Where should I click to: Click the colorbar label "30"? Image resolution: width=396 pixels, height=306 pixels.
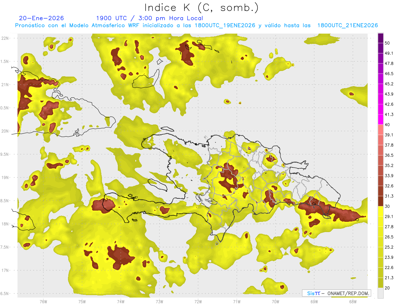387,206
